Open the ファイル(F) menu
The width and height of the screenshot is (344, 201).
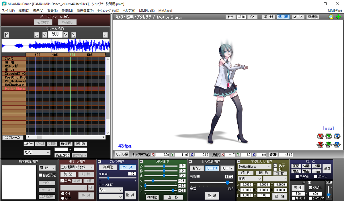click(x=8, y=11)
